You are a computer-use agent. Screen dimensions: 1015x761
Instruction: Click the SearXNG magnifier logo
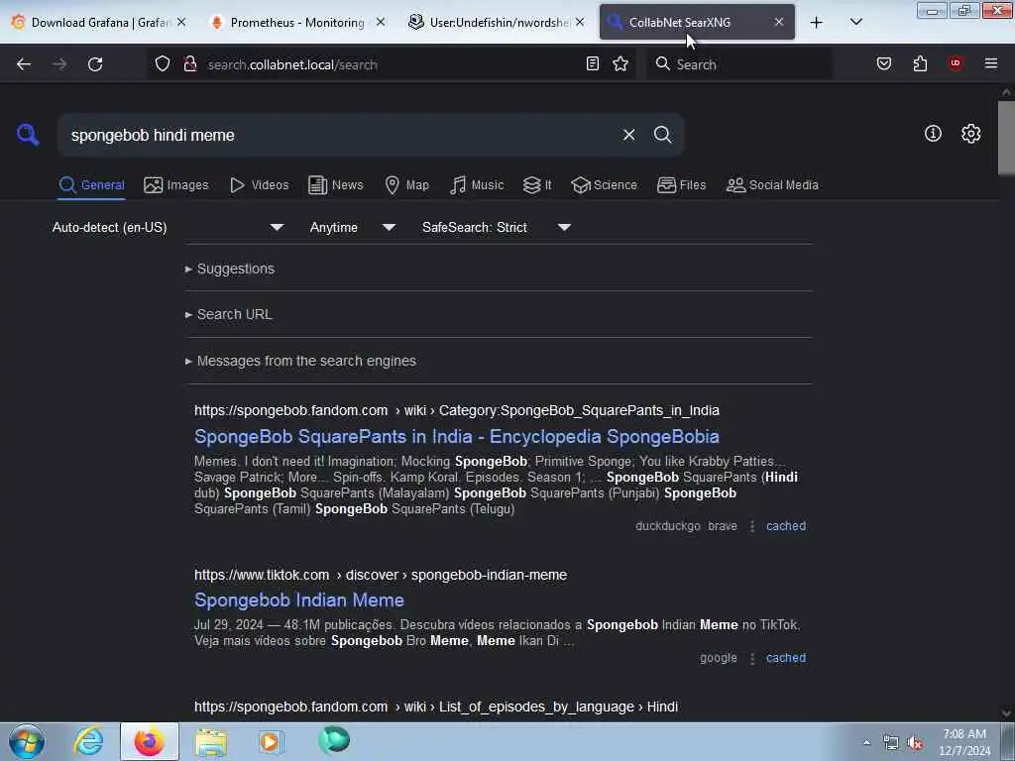pos(28,135)
